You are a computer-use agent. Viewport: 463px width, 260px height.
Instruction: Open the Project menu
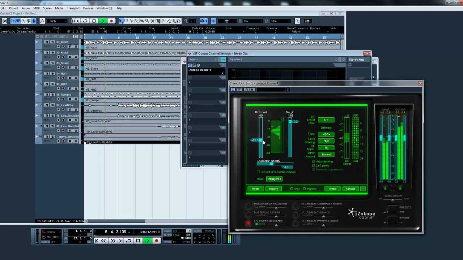click(13, 8)
